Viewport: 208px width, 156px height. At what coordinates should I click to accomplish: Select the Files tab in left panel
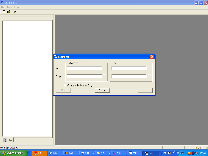click(8, 140)
